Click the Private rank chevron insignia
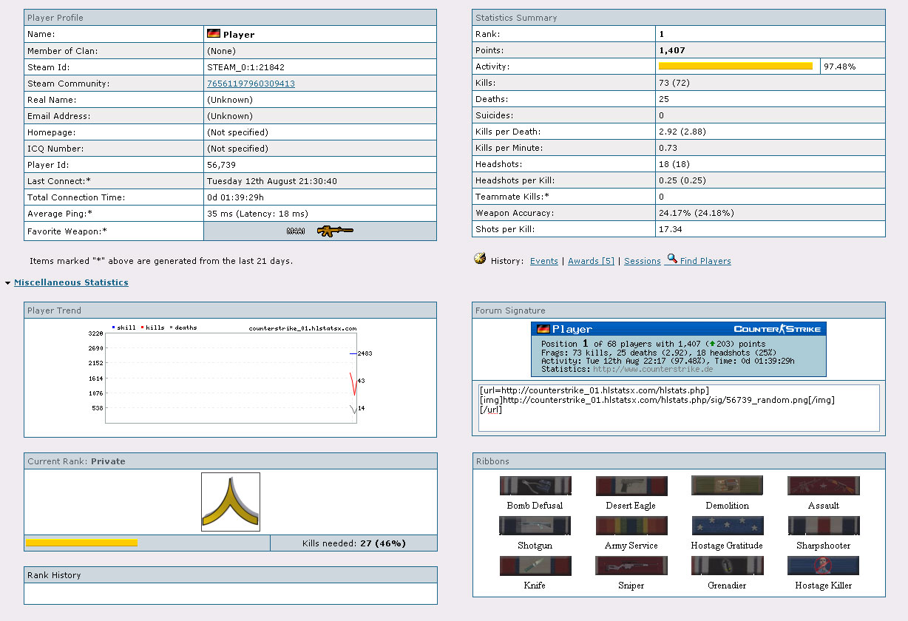Screen dimensions: 908x621 231,502
